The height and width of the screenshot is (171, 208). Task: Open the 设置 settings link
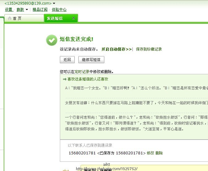[x=9, y=10]
